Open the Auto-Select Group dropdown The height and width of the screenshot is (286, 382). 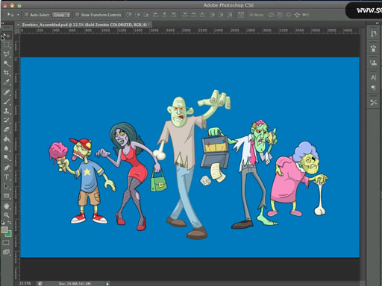pyautogui.click(x=61, y=15)
